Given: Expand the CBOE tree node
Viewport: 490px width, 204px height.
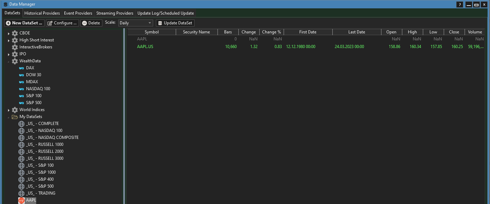Looking at the screenshot, I should pos(9,33).
